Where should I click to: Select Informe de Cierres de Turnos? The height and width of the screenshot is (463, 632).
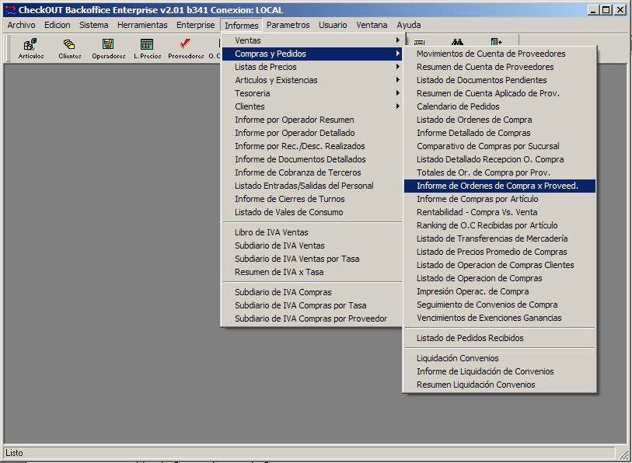click(x=312, y=199)
